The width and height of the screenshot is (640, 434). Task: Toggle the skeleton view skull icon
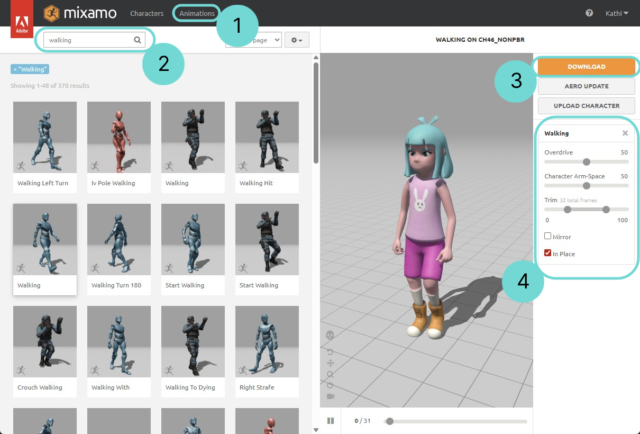(x=330, y=335)
